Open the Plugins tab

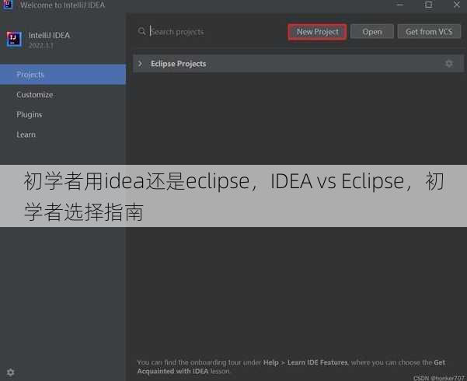[30, 114]
